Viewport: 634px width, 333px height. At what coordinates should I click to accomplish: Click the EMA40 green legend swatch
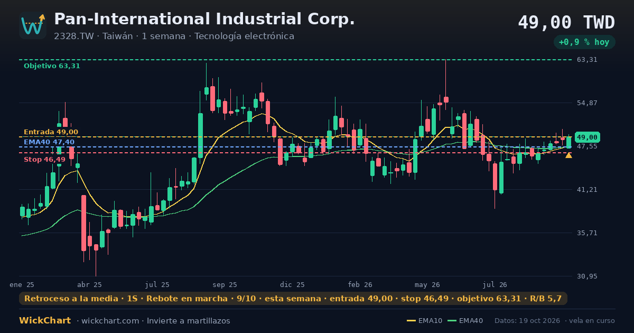(452, 321)
